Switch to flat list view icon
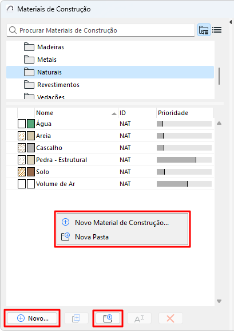Viewport: 234px width, 331px height. tap(217, 30)
